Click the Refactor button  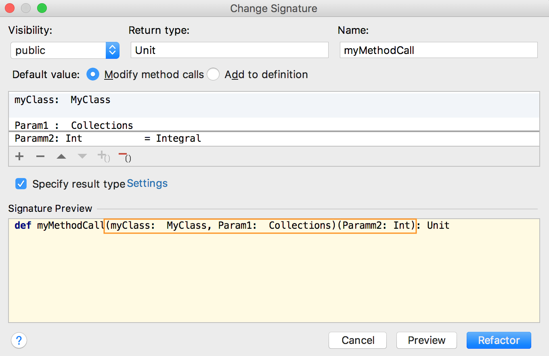point(499,340)
